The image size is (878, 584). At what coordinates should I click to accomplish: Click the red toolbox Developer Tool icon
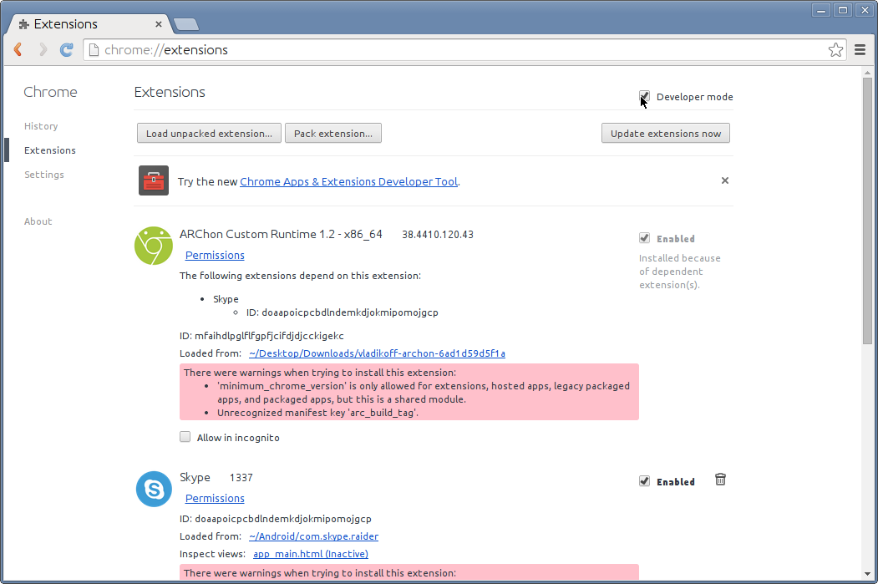pyautogui.click(x=154, y=180)
